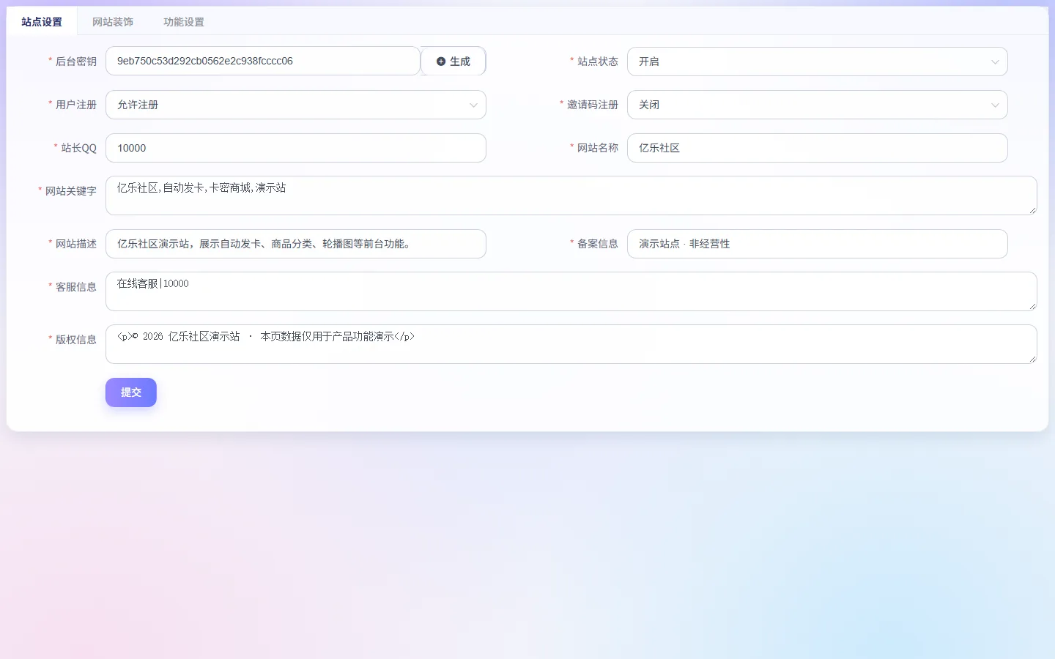The image size is (1055, 659).
Task: Click the plus icon in the 生成 button
Action: click(x=441, y=62)
